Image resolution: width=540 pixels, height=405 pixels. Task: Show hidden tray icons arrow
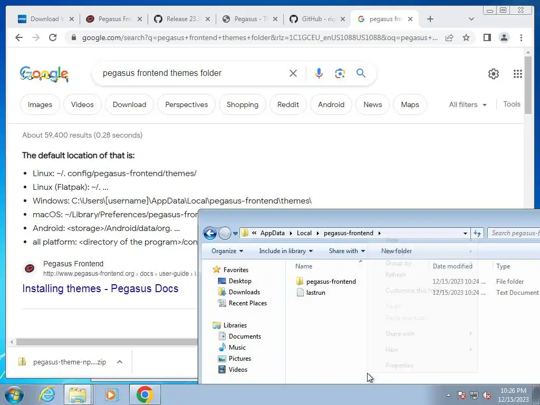point(448,396)
